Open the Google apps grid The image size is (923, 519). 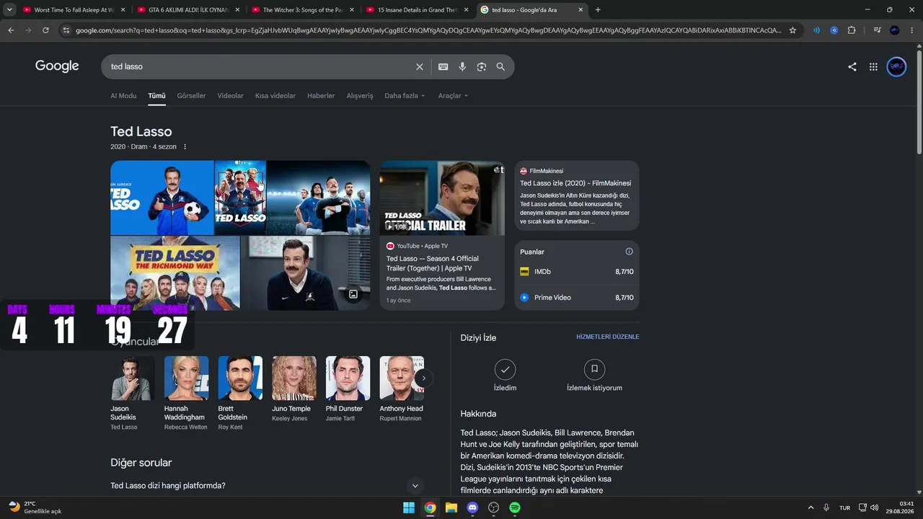[873, 67]
